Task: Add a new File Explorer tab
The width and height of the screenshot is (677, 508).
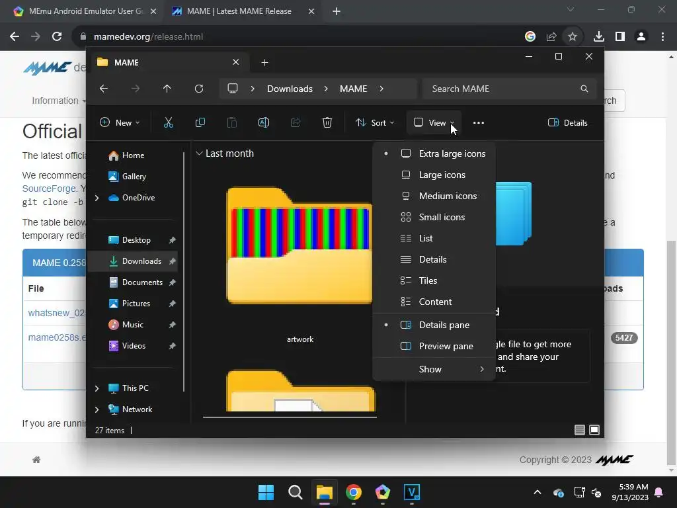Action: tap(264, 63)
